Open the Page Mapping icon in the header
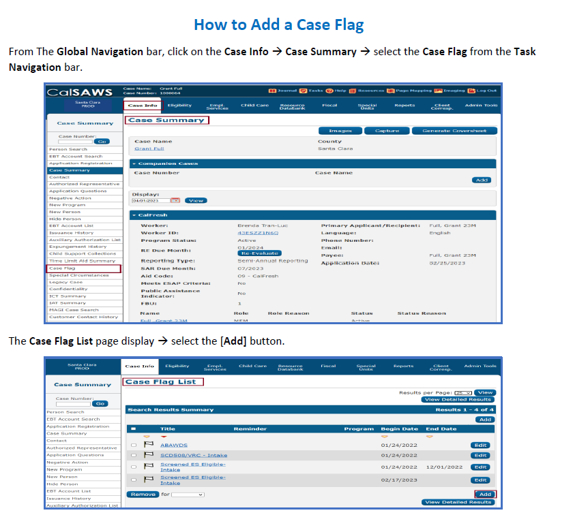This screenshot has height=517, width=573. pos(391,91)
